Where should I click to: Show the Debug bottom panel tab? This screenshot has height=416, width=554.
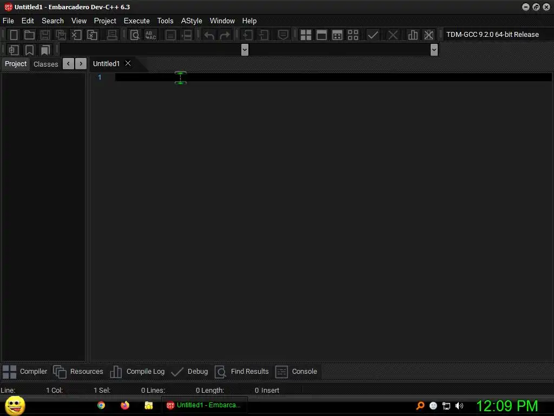tap(189, 372)
